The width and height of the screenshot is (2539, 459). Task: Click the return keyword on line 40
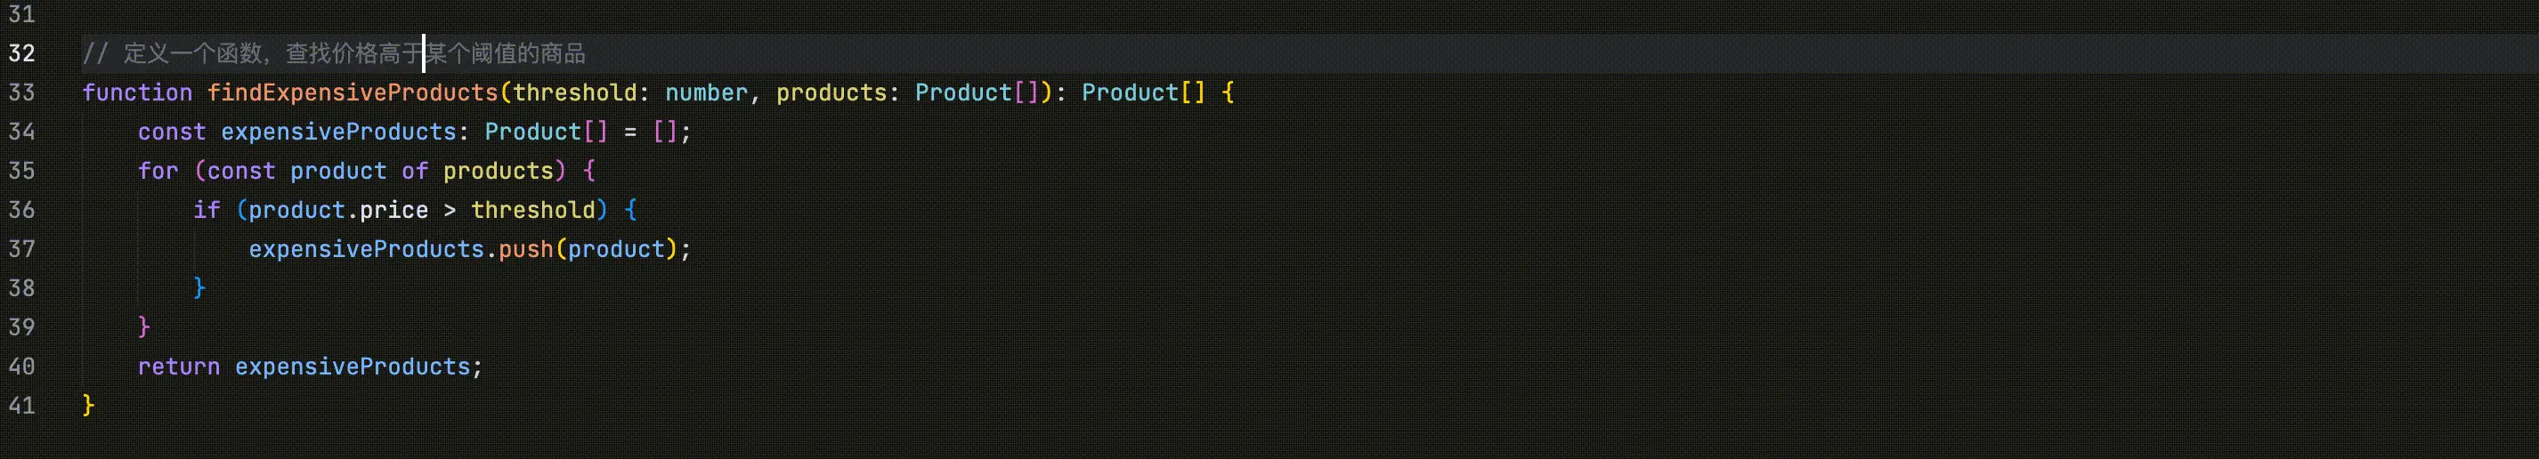tap(178, 366)
